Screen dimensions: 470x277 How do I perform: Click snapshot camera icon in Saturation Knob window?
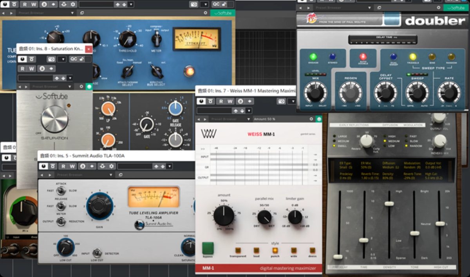click(x=51, y=59)
